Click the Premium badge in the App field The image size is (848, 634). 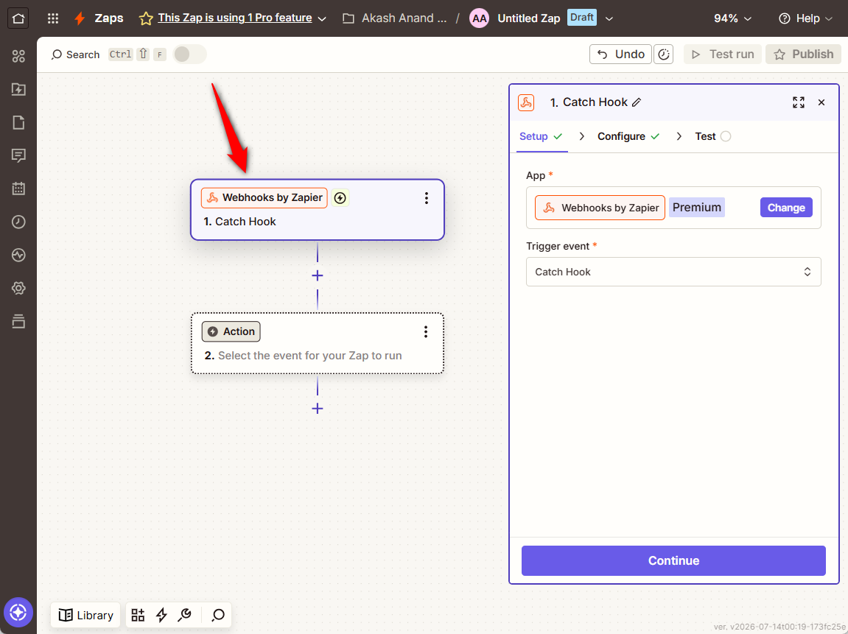coord(696,208)
